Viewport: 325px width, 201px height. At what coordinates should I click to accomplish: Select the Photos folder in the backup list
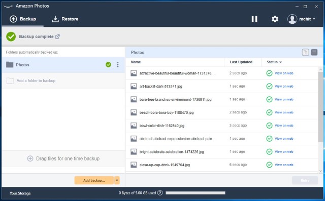[x=63, y=65]
